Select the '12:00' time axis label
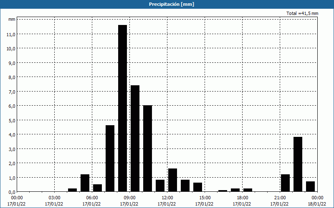 [x=167, y=198]
